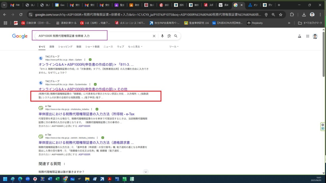
Task: Switch to the FW: Gmail browser tab
Action: pyautogui.click(x=15, y=5)
